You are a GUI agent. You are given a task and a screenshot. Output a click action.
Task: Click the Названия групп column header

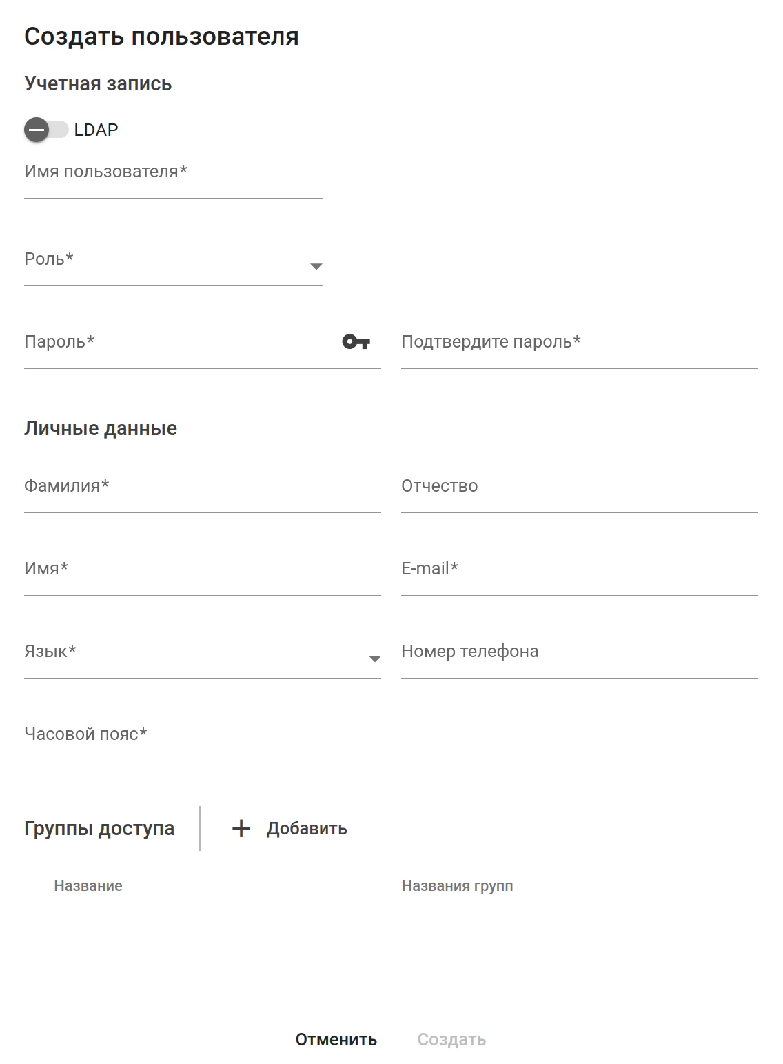coord(457,886)
